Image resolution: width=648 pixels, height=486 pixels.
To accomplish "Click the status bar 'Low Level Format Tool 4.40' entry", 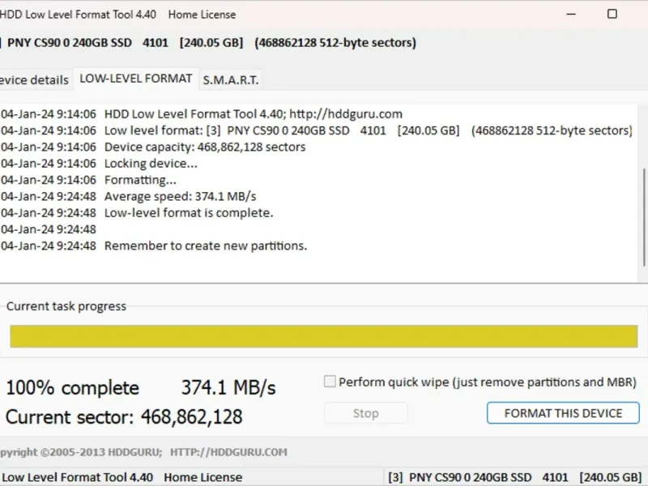I will tap(77, 477).
